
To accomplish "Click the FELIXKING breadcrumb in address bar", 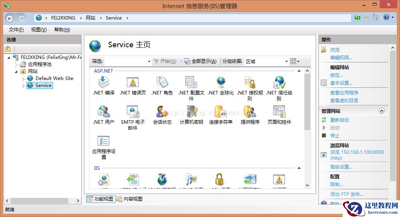I will (63, 18).
